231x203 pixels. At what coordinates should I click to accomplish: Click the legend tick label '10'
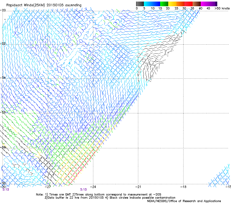(153, 8)
